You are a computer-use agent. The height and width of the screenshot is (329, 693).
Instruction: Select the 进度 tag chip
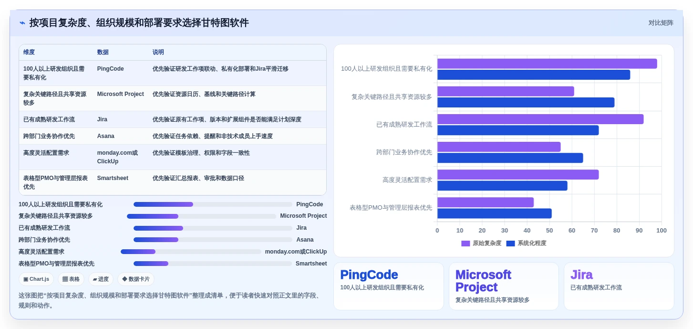coord(101,279)
